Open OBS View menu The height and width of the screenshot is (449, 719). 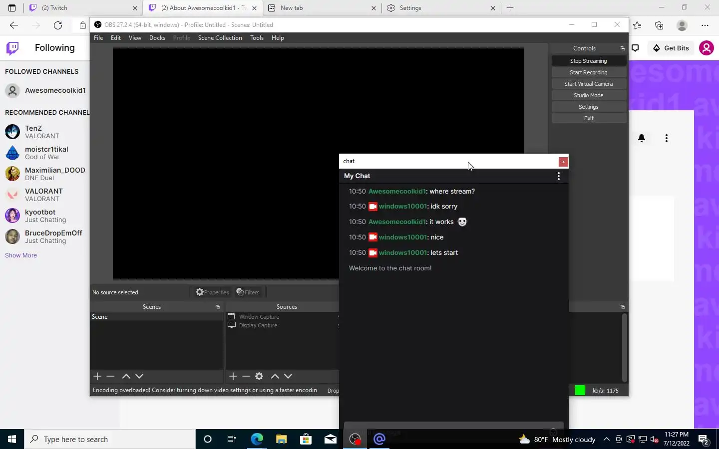click(135, 38)
